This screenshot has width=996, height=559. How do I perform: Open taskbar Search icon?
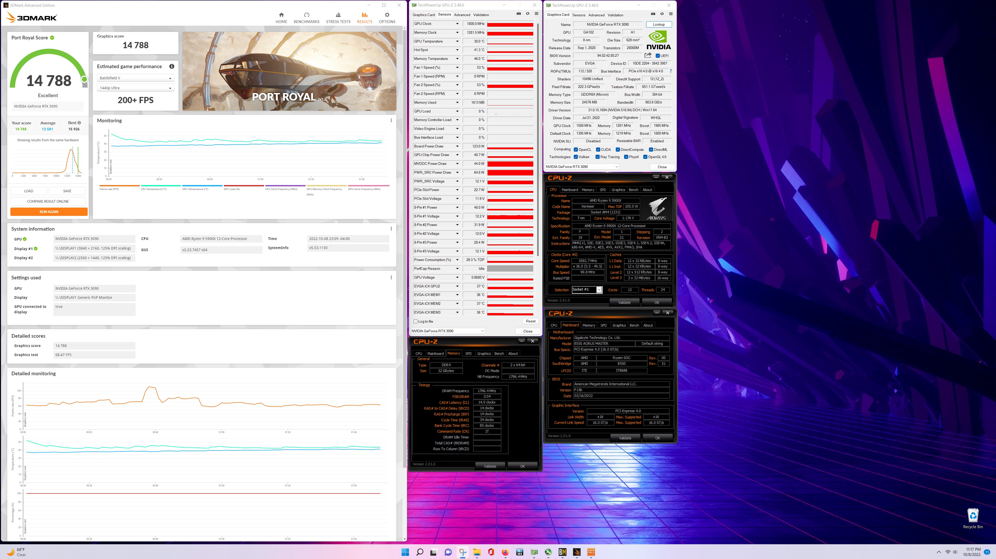click(x=419, y=552)
